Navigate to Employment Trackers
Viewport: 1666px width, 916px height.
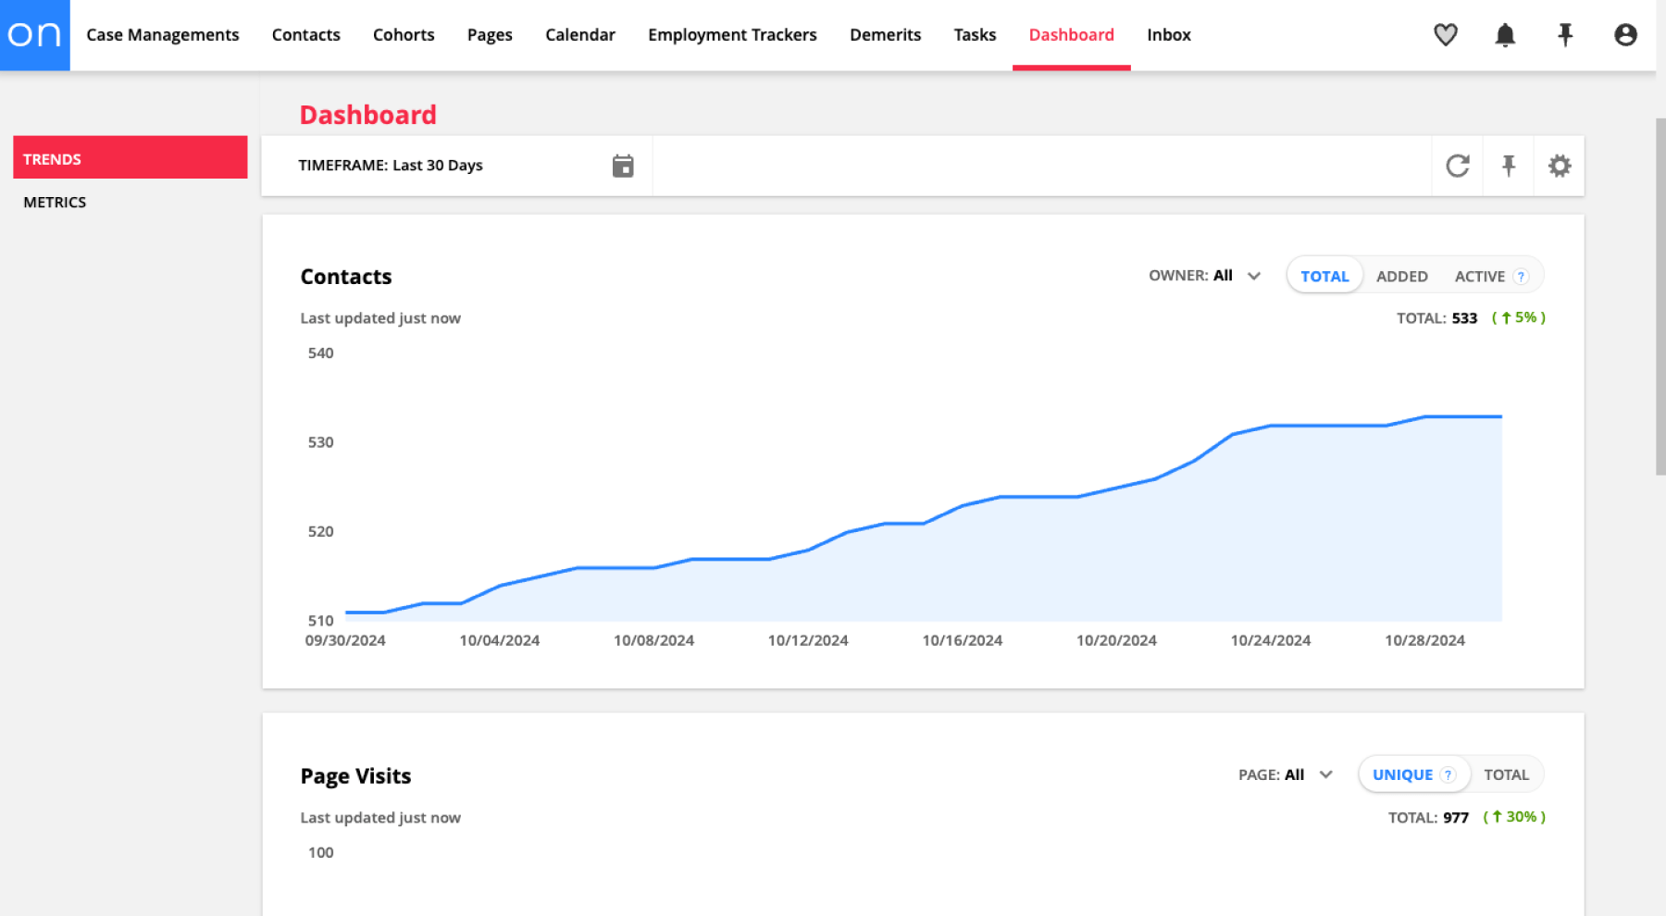click(732, 34)
